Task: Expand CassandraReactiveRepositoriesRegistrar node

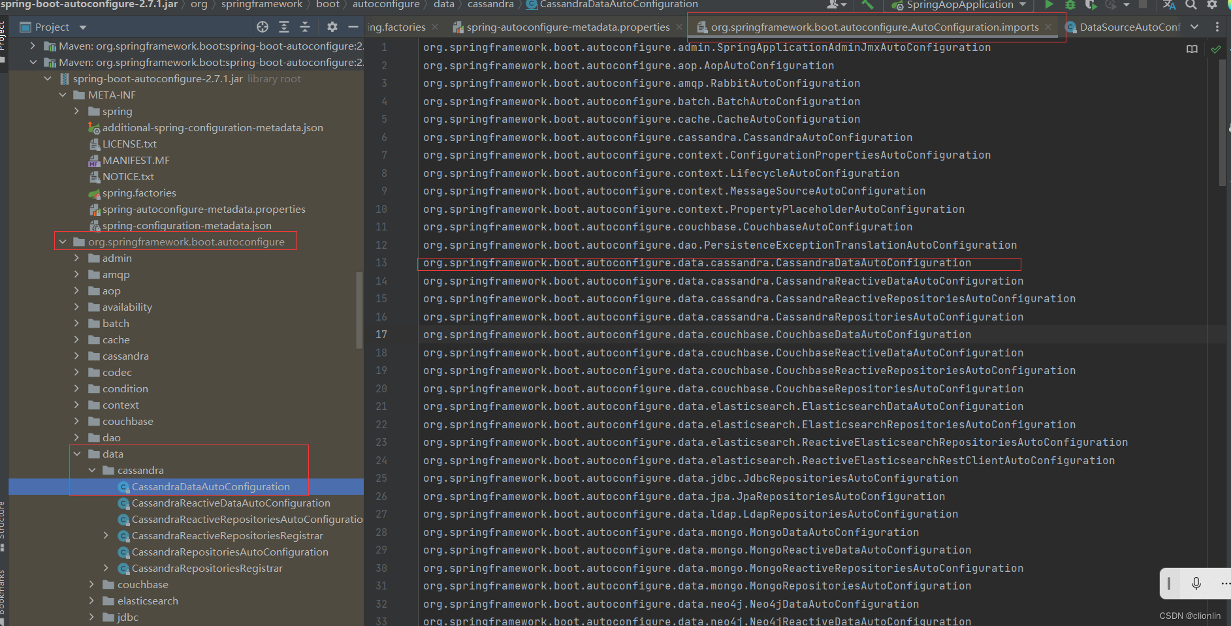Action: pos(106,536)
